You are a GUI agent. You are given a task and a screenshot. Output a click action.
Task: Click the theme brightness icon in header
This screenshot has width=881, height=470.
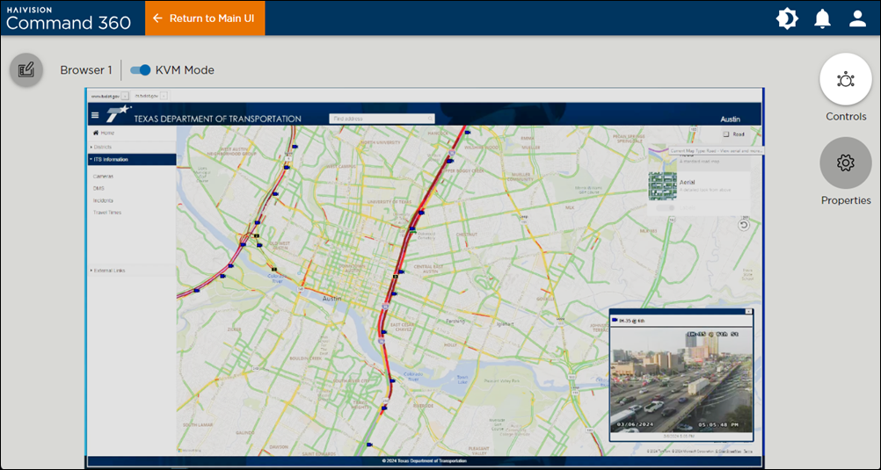pyautogui.click(x=787, y=18)
